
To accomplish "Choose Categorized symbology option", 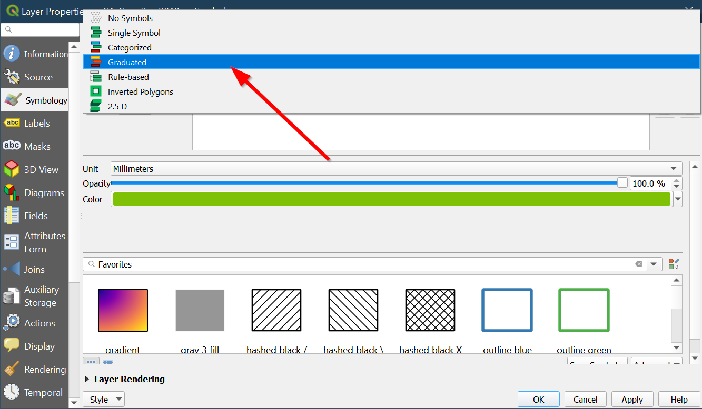I will [130, 47].
